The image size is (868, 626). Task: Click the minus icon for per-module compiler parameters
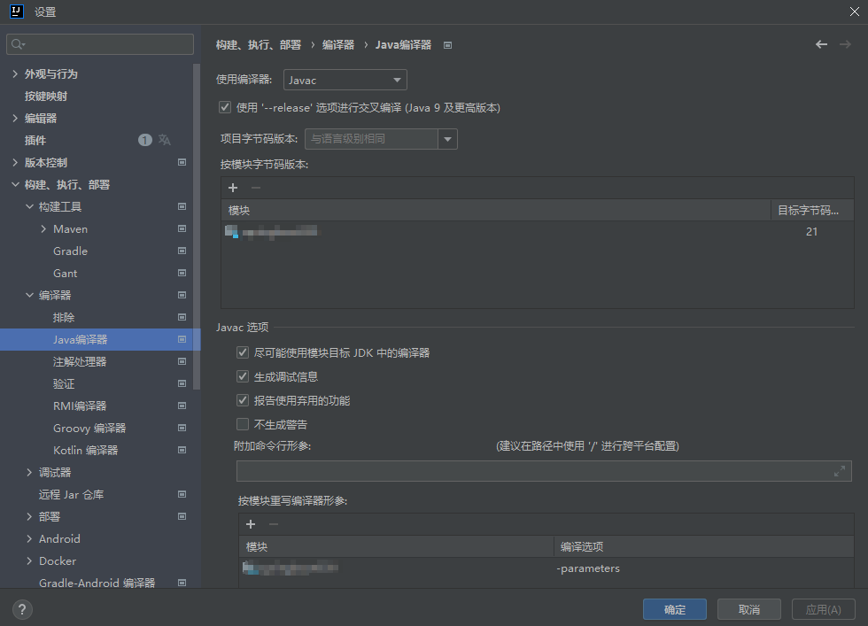click(274, 524)
